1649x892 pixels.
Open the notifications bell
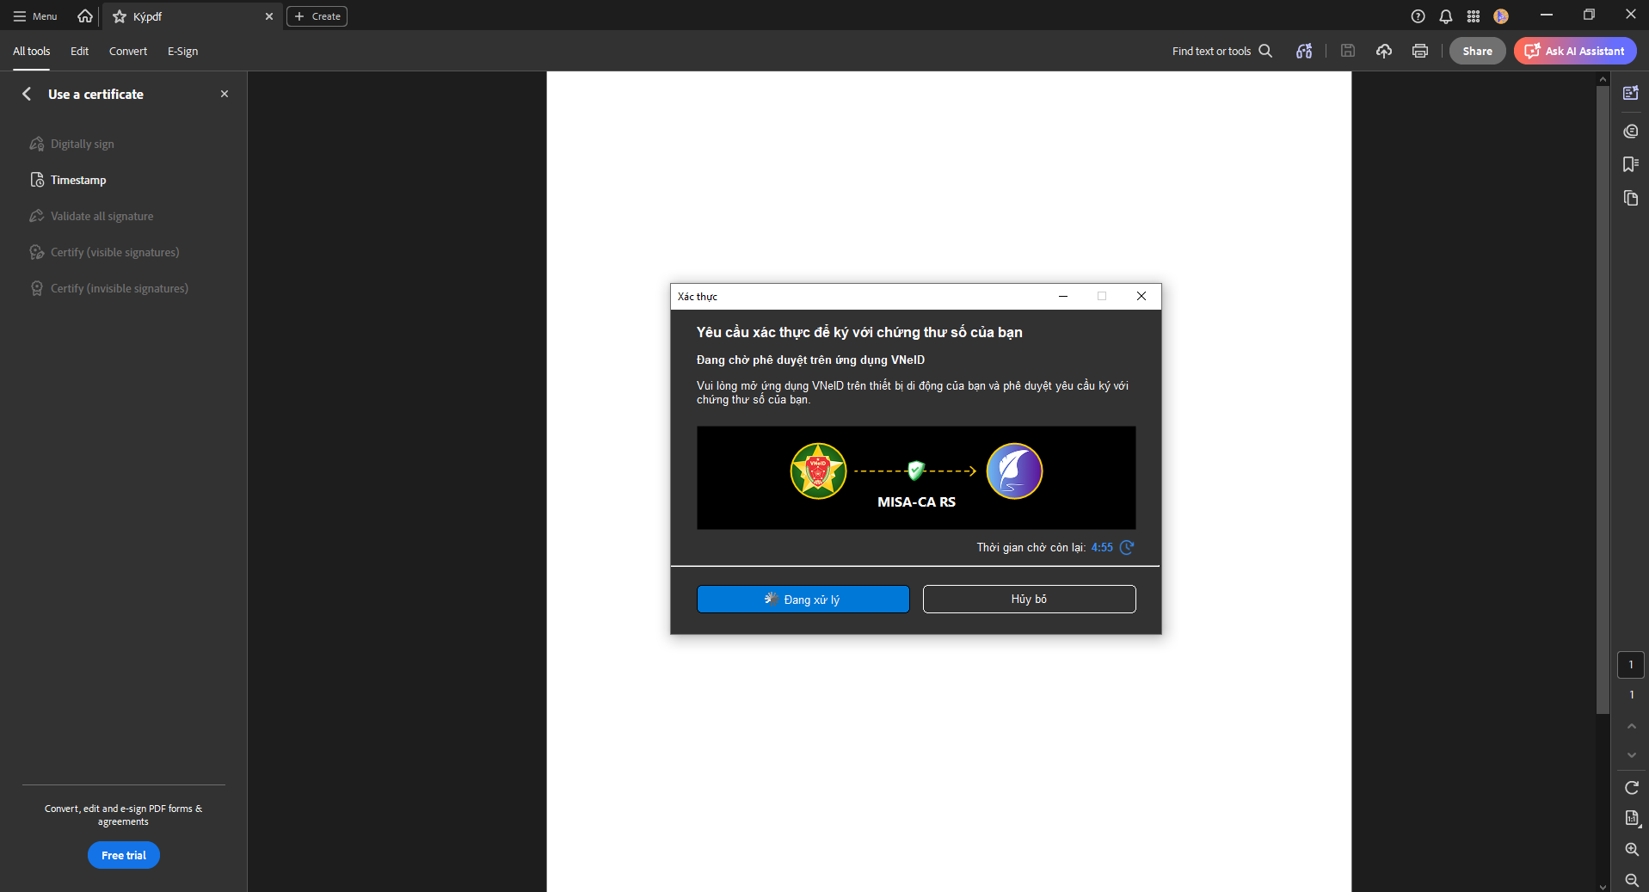1446,16
